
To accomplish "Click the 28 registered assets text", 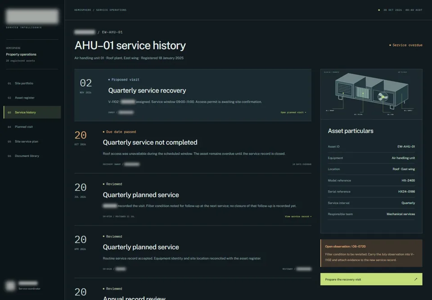I will pyautogui.click(x=20, y=61).
